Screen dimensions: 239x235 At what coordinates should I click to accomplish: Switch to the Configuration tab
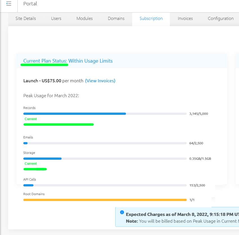[x=221, y=19]
